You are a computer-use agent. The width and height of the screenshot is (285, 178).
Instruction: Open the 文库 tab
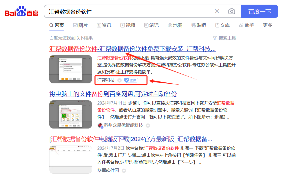pyautogui.click(x=222, y=25)
